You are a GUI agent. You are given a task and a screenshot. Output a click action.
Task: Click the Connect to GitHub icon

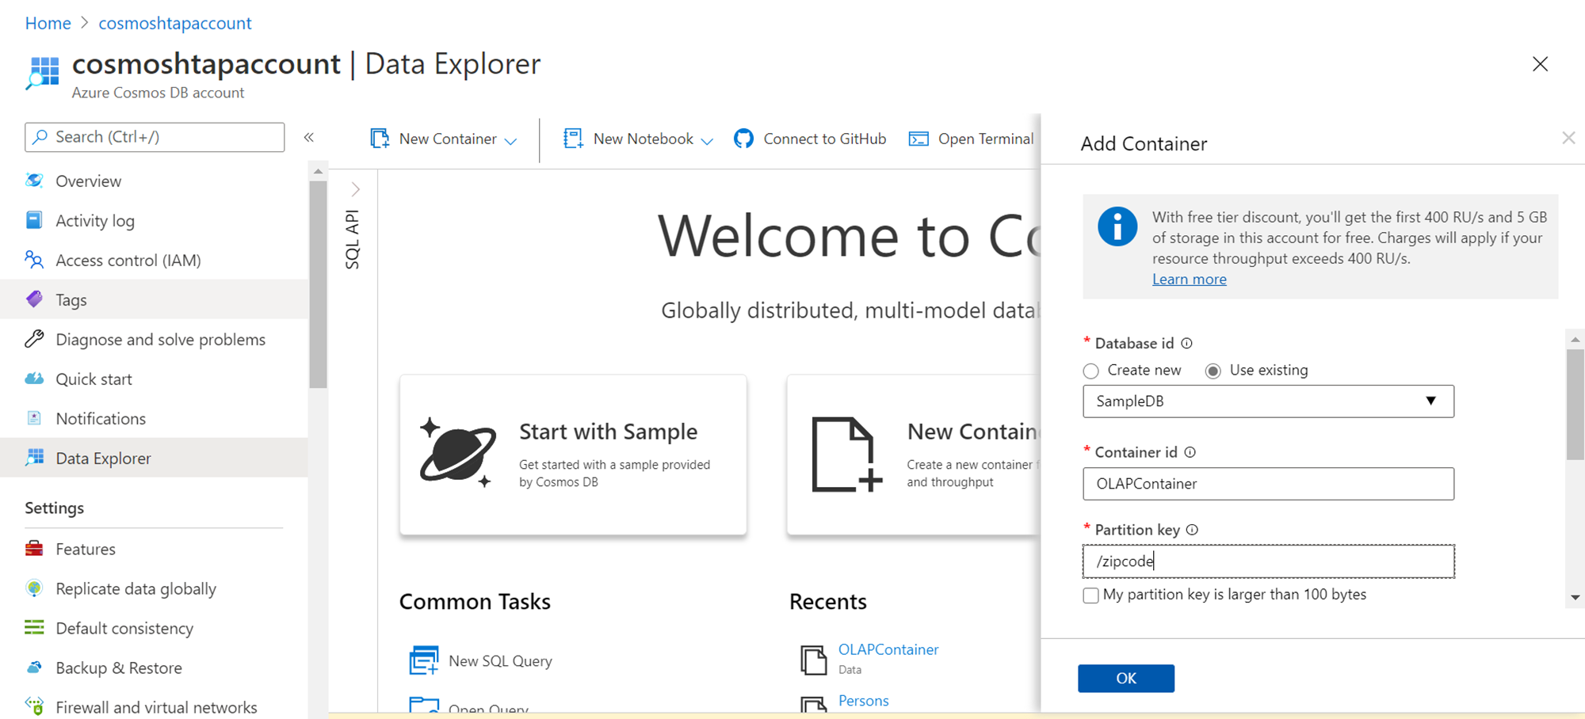coord(743,139)
